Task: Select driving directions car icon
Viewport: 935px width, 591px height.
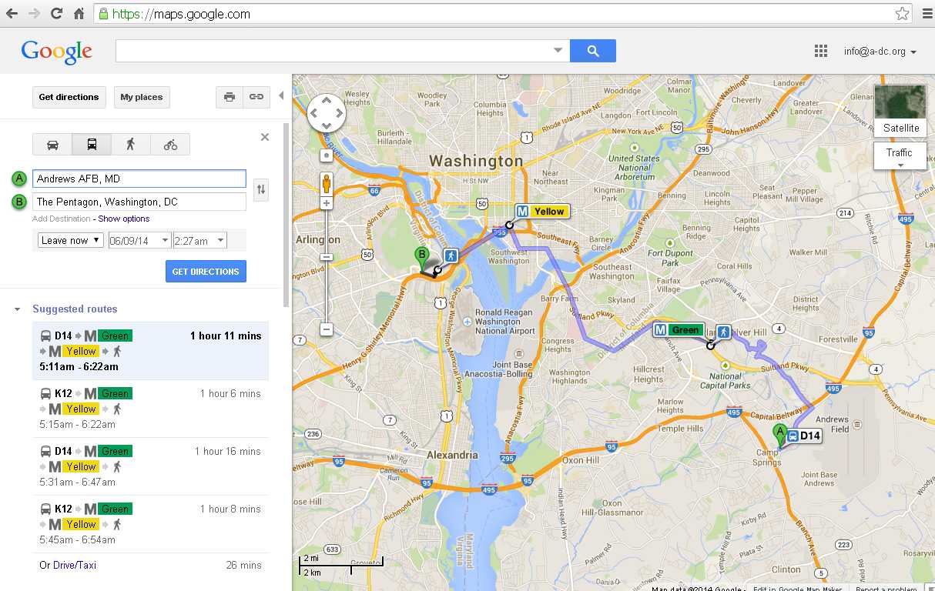Action: click(52, 145)
